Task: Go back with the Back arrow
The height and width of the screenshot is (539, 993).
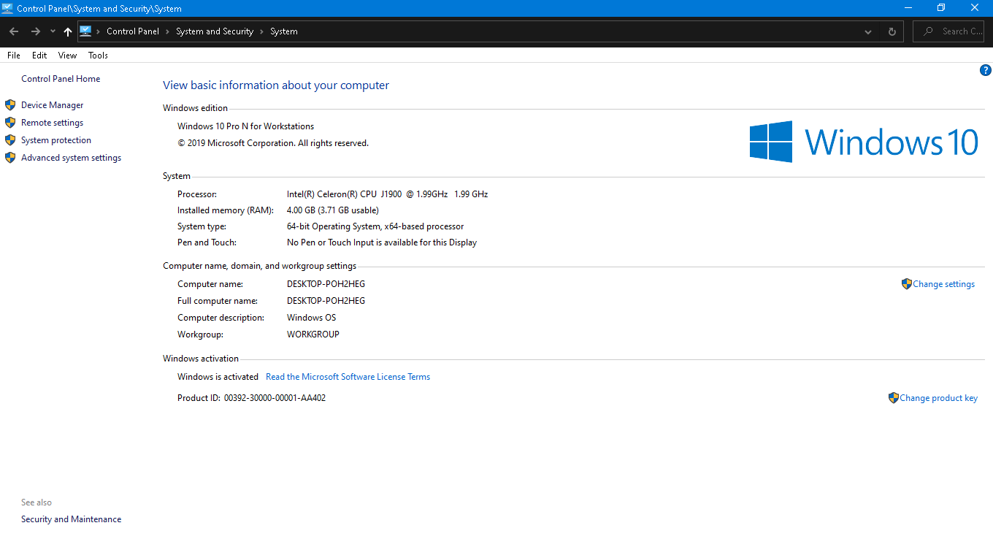Action: (13, 31)
